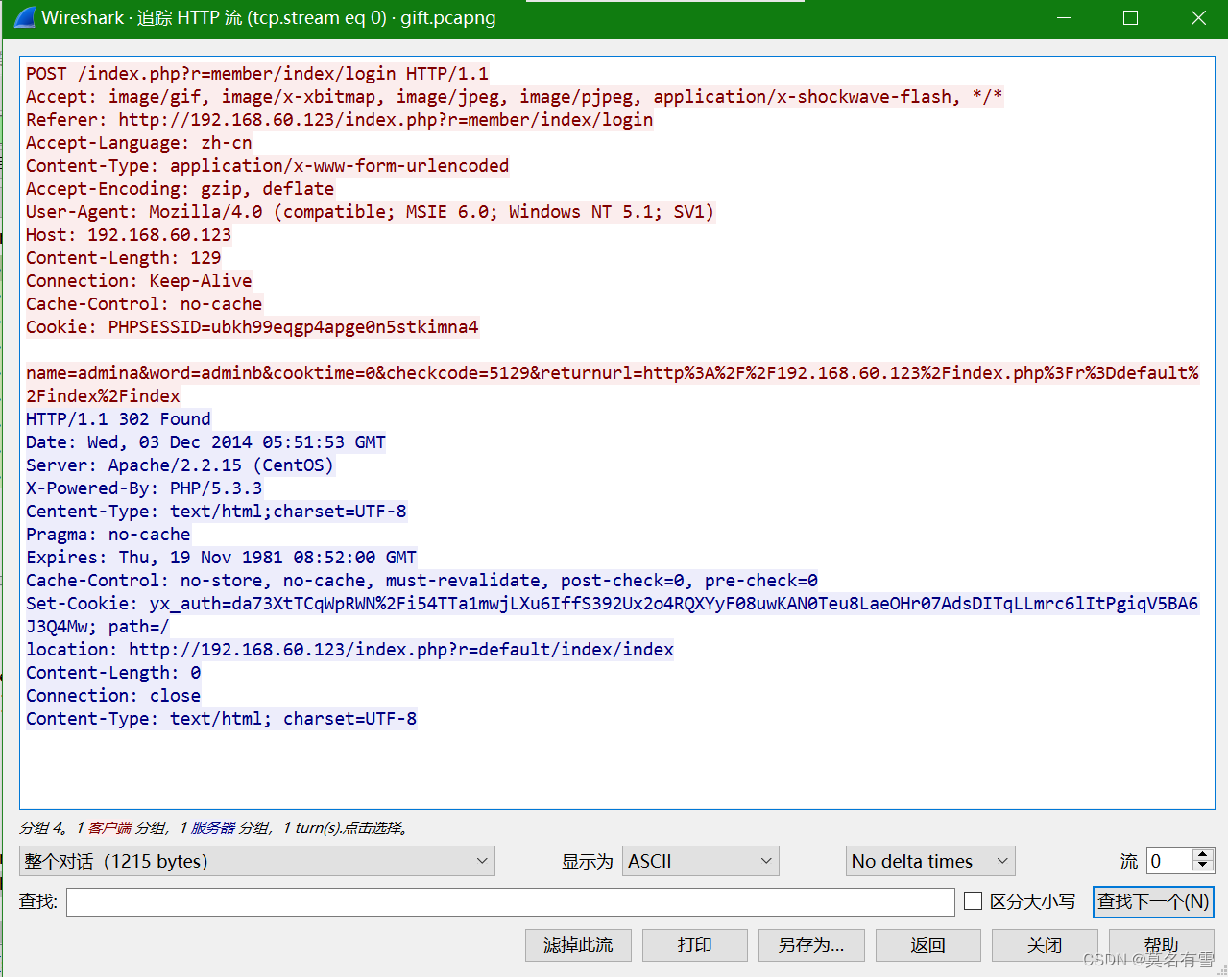Click the Connection: Keep-Alive line
1228x977 pixels.
pyautogui.click(x=139, y=281)
